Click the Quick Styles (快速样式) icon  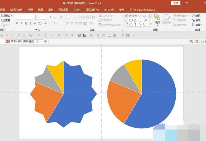point(167,19)
